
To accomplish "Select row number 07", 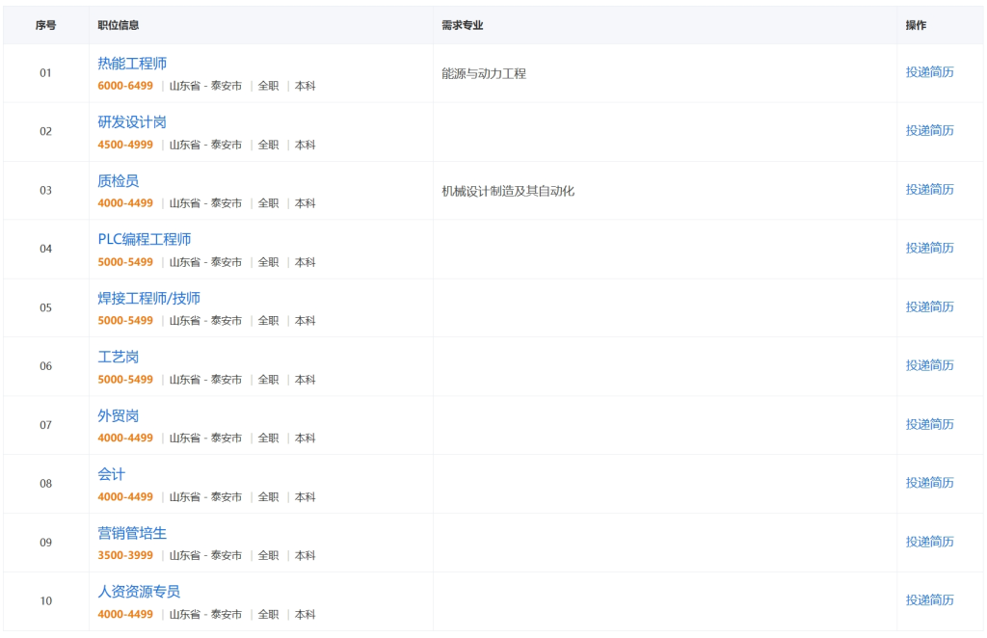I will (x=46, y=425).
